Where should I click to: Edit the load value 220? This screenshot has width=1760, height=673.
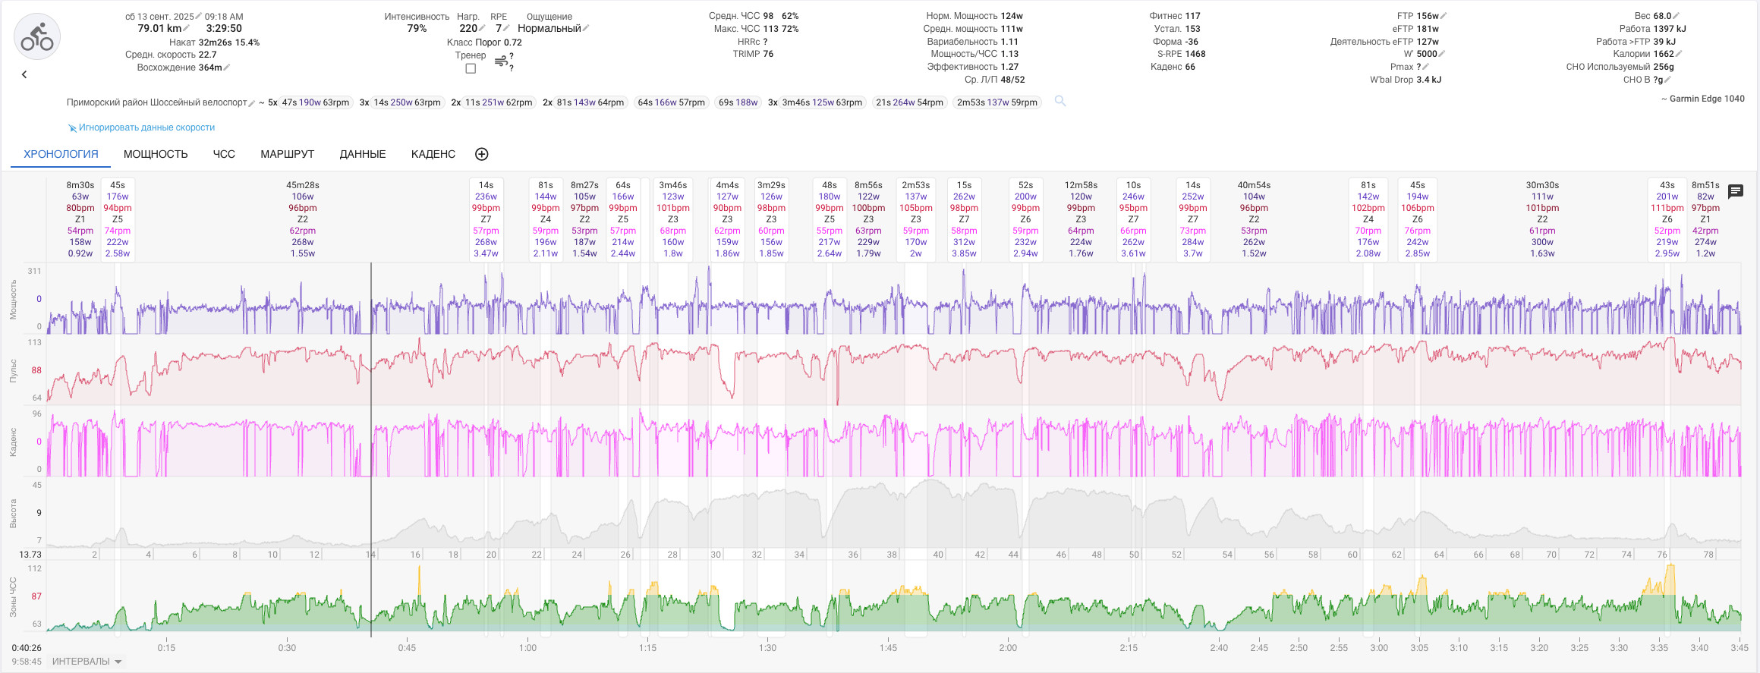click(x=482, y=29)
